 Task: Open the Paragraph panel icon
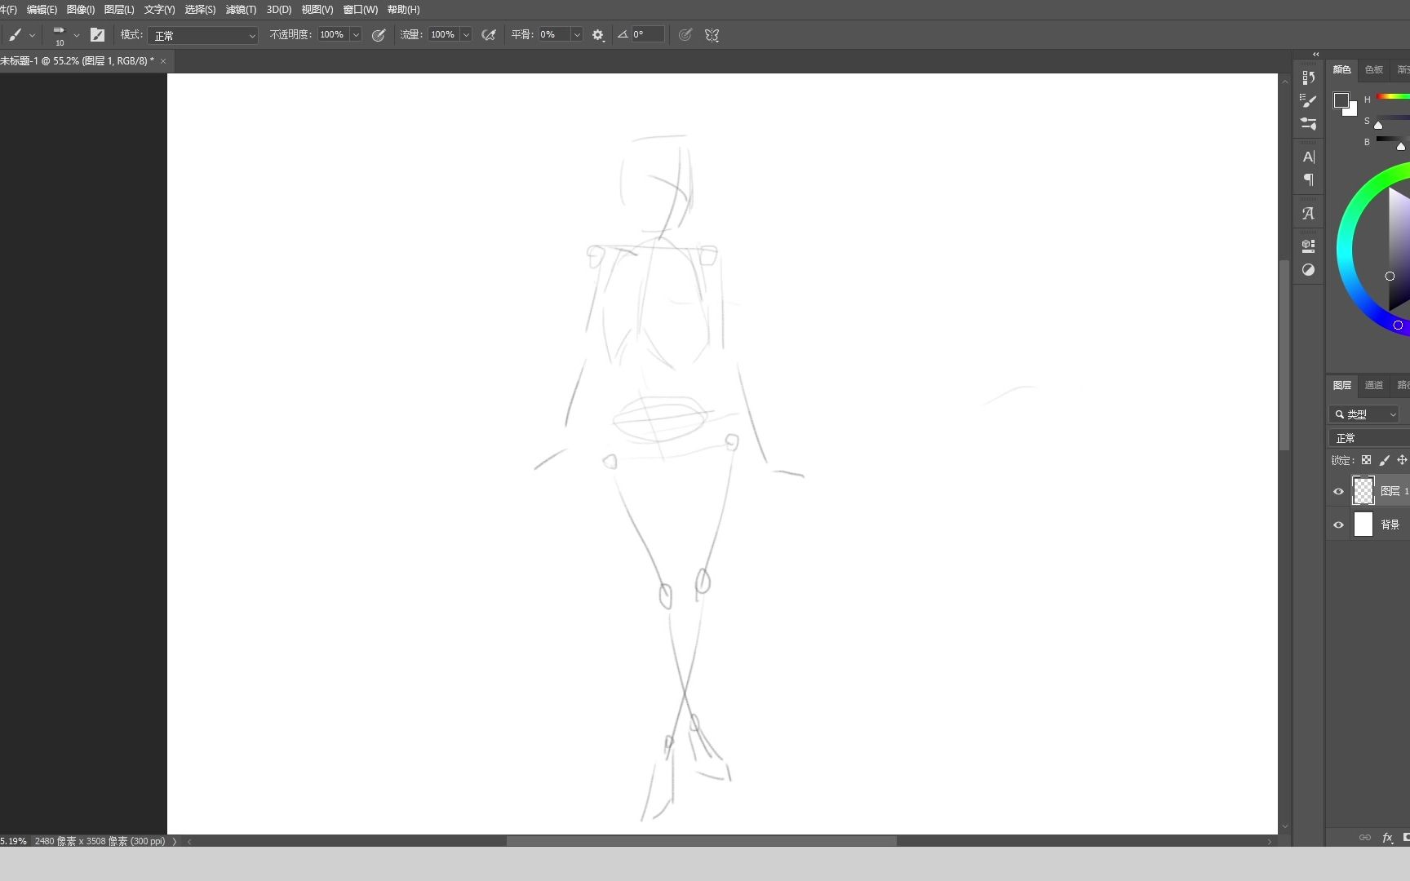(1308, 179)
